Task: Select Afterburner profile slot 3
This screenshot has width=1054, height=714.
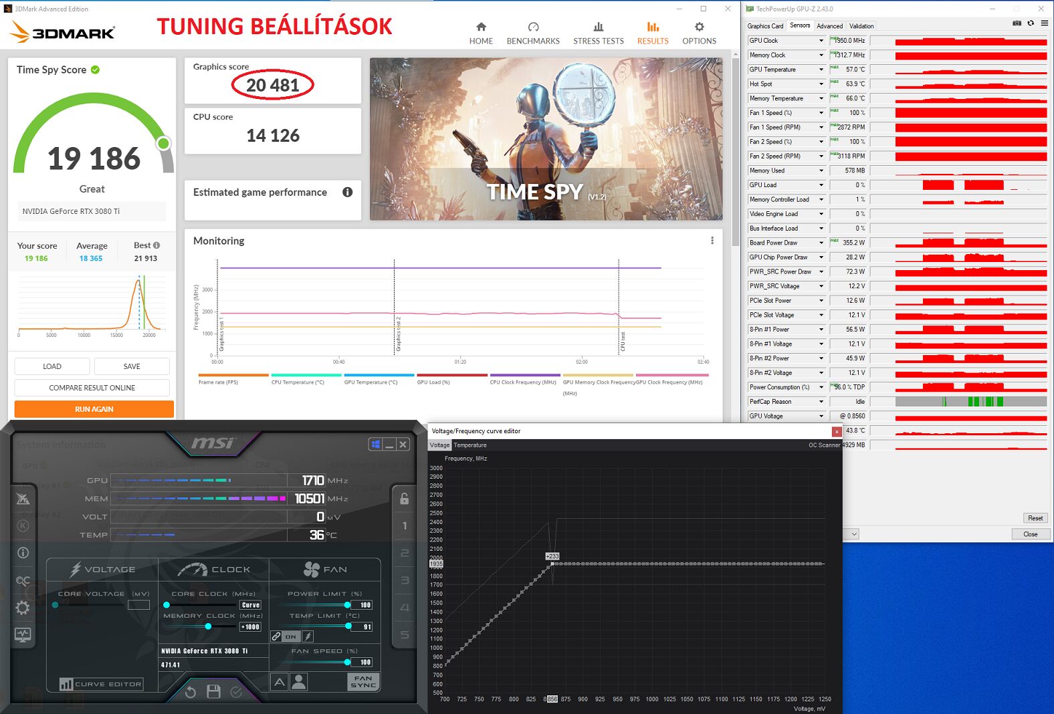Action: pos(405,580)
